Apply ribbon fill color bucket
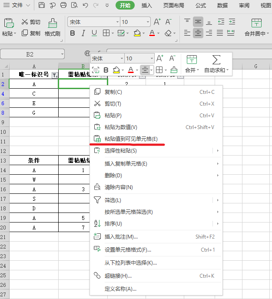Screen dimensions: 272x299 coord(137,33)
